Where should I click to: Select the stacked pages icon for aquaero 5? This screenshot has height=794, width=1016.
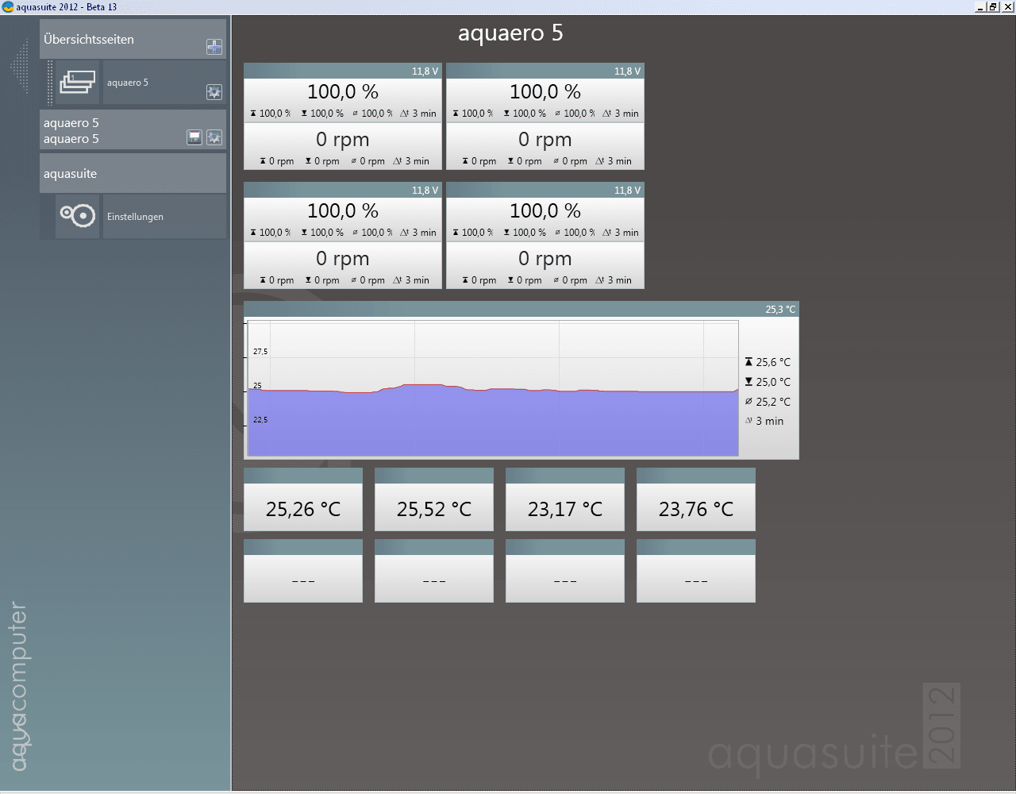point(77,82)
